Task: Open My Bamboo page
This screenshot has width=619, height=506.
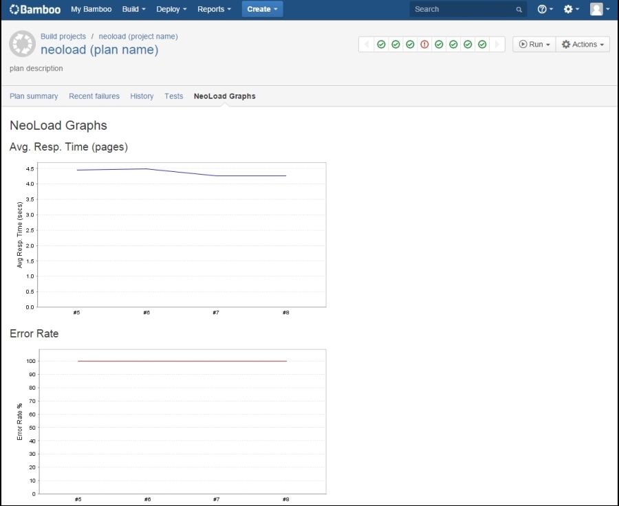Action: pyautogui.click(x=91, y=9)
